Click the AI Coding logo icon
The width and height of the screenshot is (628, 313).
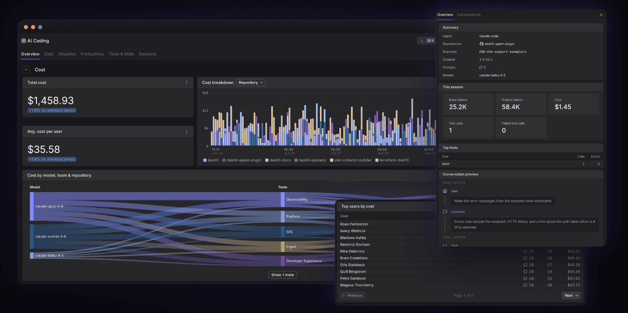24,41
